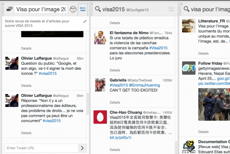Click the search icon of column 10

pos(186,9)
